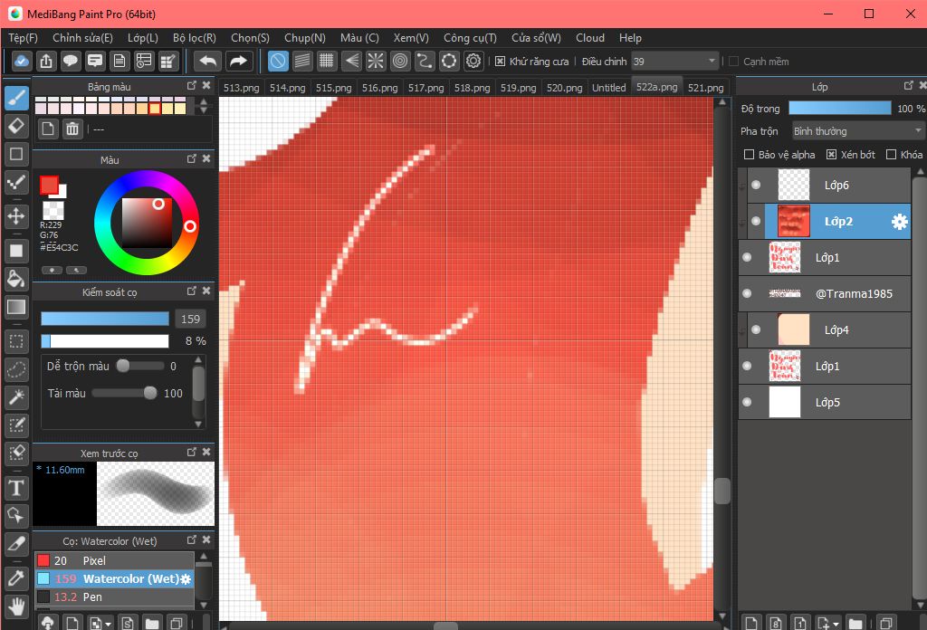Adjust the Độ trong opacity slider
Viewport: 927px width, 630px height.
pyautogui.click(x=839, y=108)
